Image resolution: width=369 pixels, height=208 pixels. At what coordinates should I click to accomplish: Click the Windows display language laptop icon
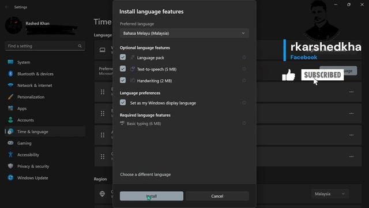tap(103, 50)
